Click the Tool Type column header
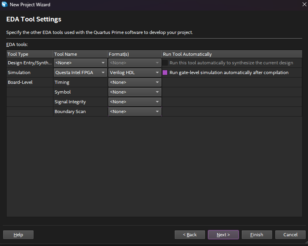 pyautogui.click(x=30, y=54)
